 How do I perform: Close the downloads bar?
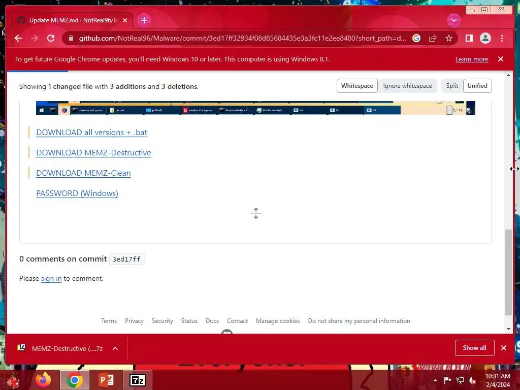click(x=504, y=348)
